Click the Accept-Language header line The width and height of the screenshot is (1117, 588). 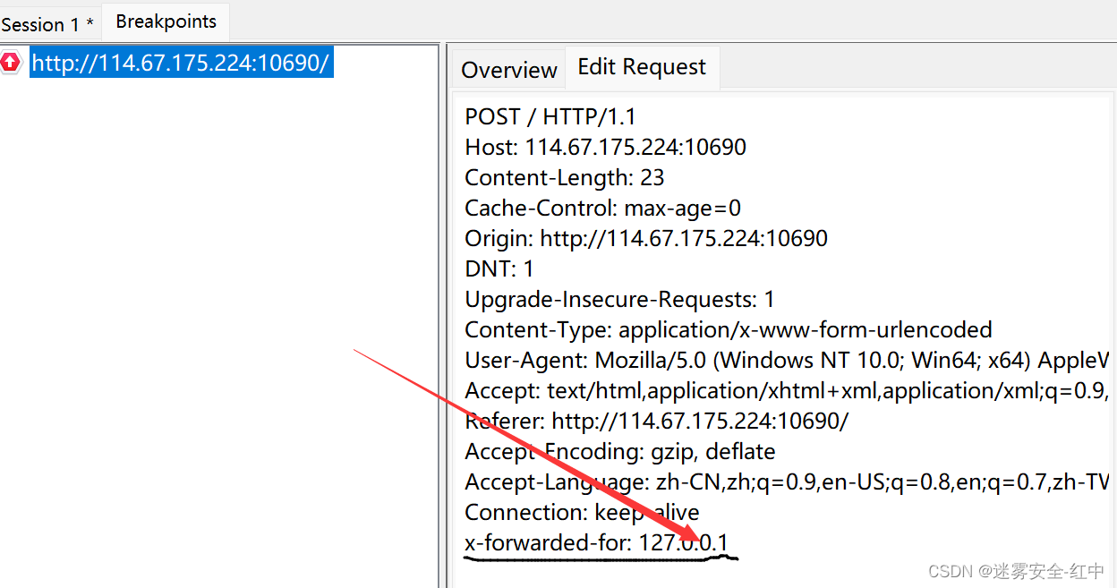(x=786, y=482)
